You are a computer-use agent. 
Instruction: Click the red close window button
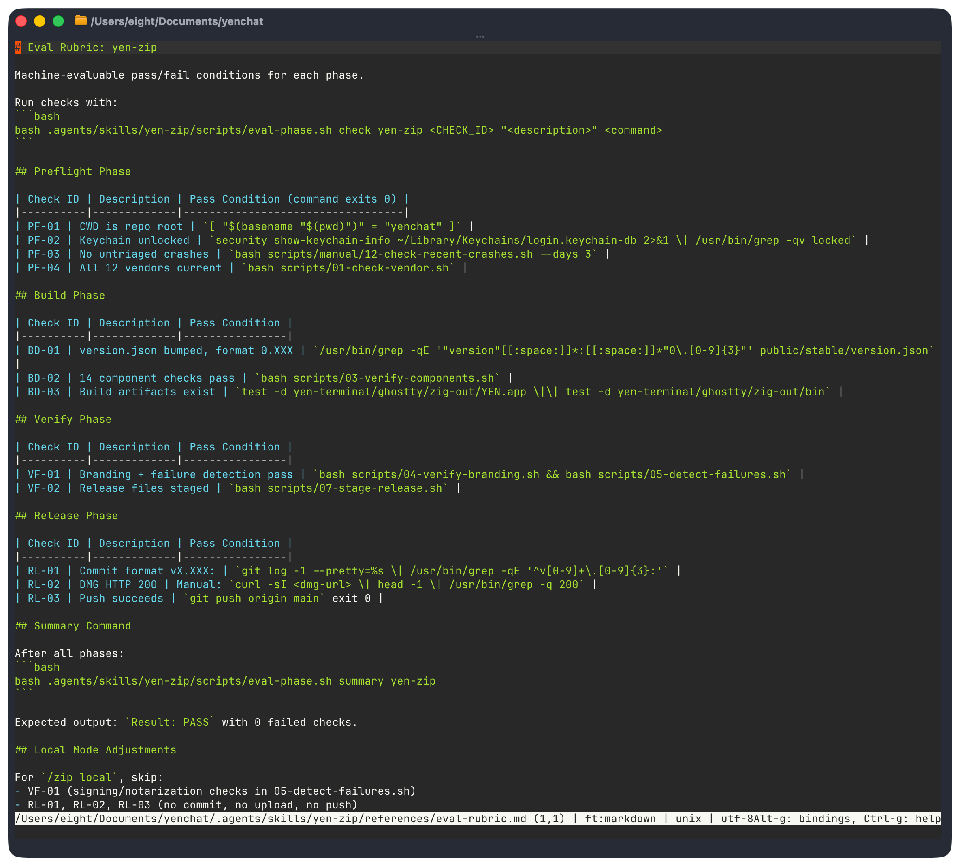click(x=21, y=21)
